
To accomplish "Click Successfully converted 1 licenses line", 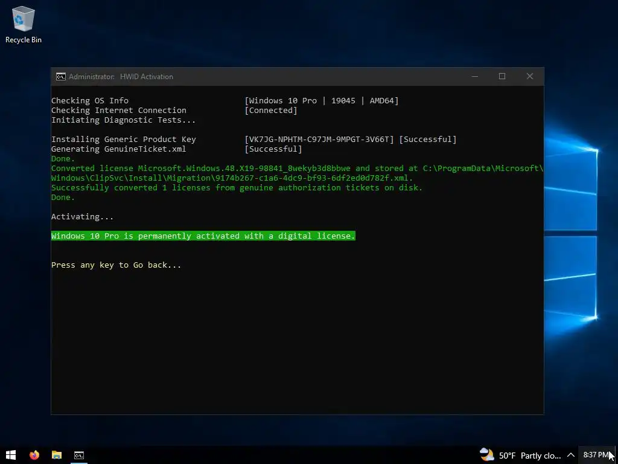I will 237,188.
